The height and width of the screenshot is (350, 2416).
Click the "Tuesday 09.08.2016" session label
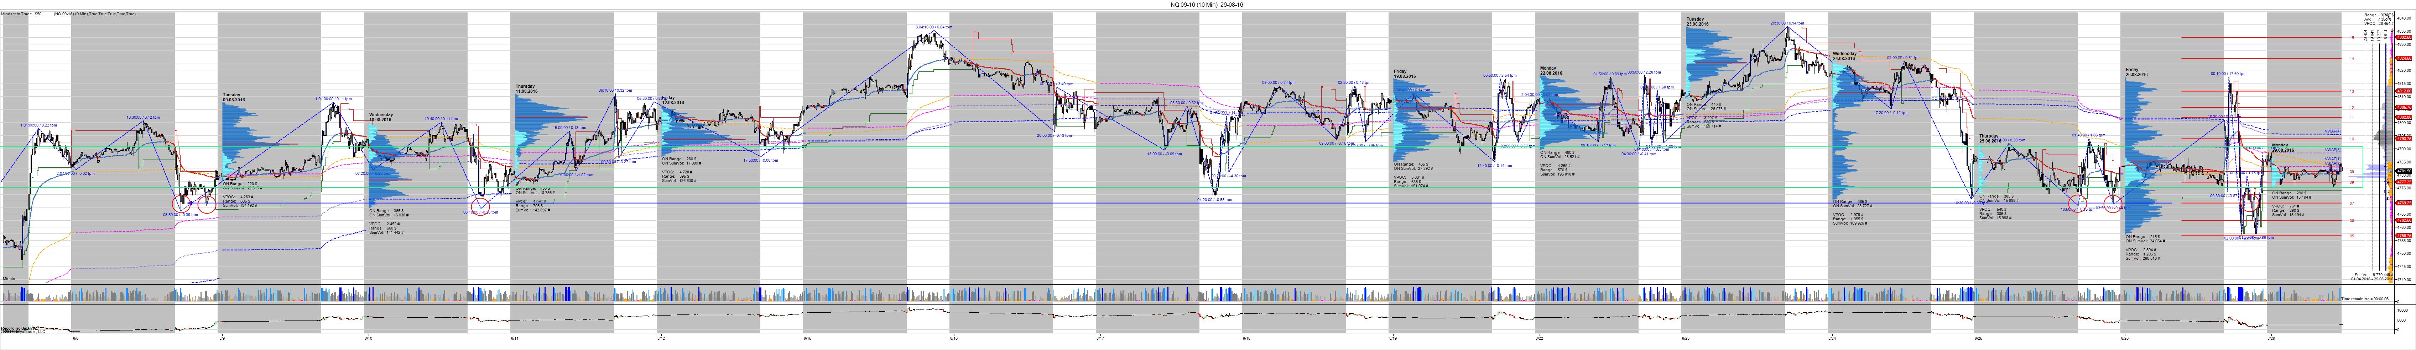(234, 97)
